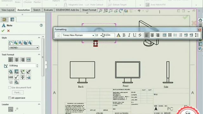Screen dimensions: 203x114
Task: Increment the text angle stepper
Action: tap(37, 65)
